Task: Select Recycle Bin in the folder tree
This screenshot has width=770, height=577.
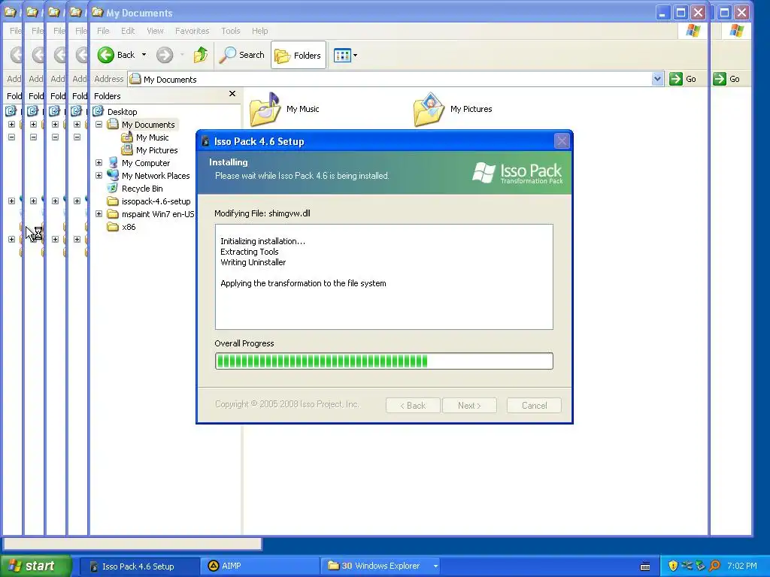Action: point(142,189)
